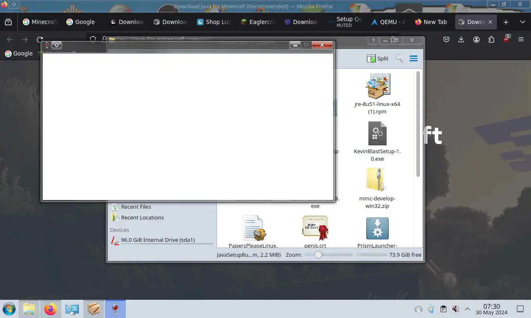Open the Google bookmark
The height and width of the screenshot is (318, 531).
coord(19,53)
